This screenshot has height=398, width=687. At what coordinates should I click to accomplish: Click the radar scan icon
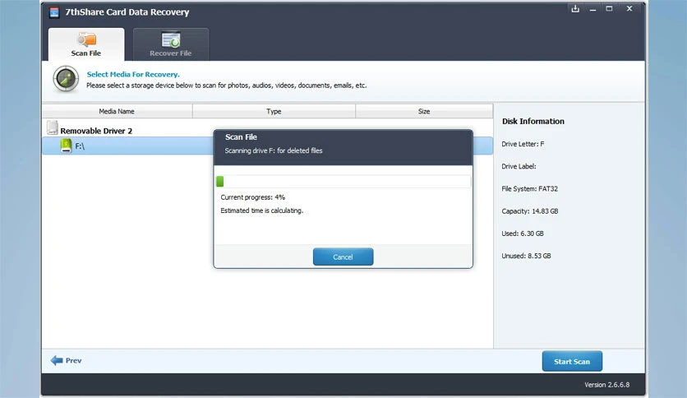[66, 79]
